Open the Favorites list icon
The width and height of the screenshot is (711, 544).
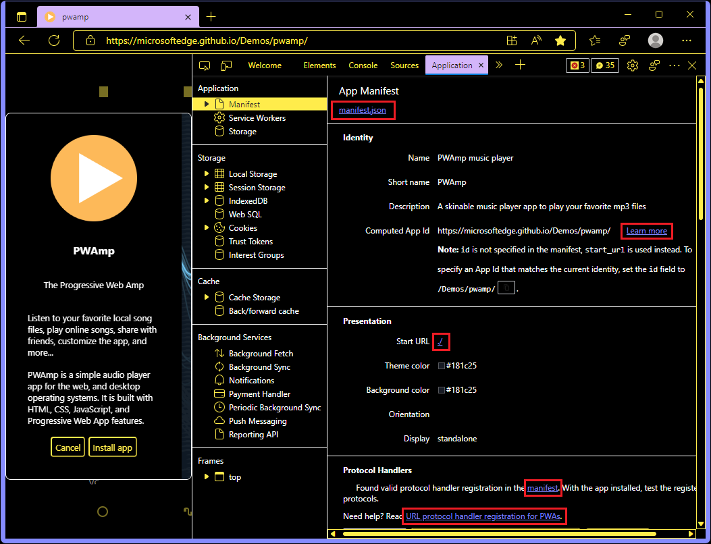595,40
